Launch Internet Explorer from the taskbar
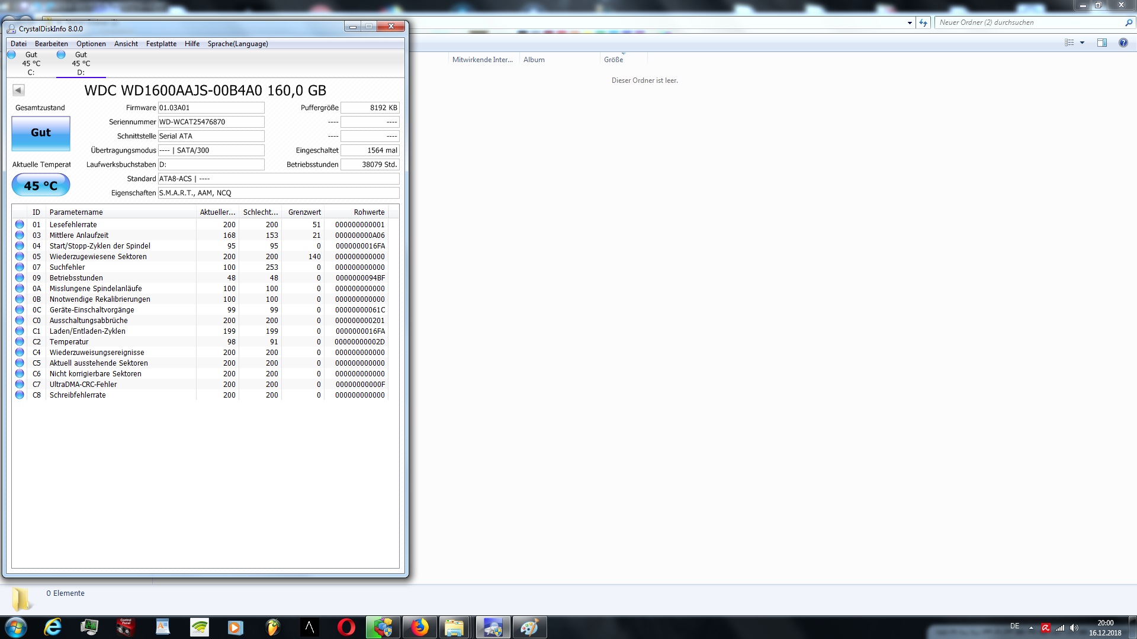Screen dimensions: 1137x639 click(53, 627)
